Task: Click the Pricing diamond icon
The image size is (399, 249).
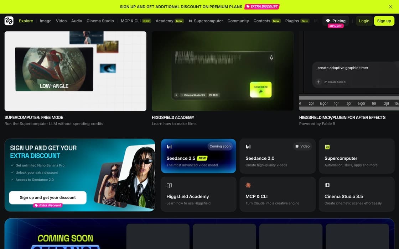Action: click(328, 21)
